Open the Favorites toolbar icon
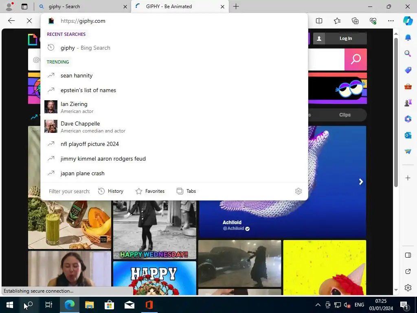The width and height of the screenshot is (417, 313). click(337, 21)
